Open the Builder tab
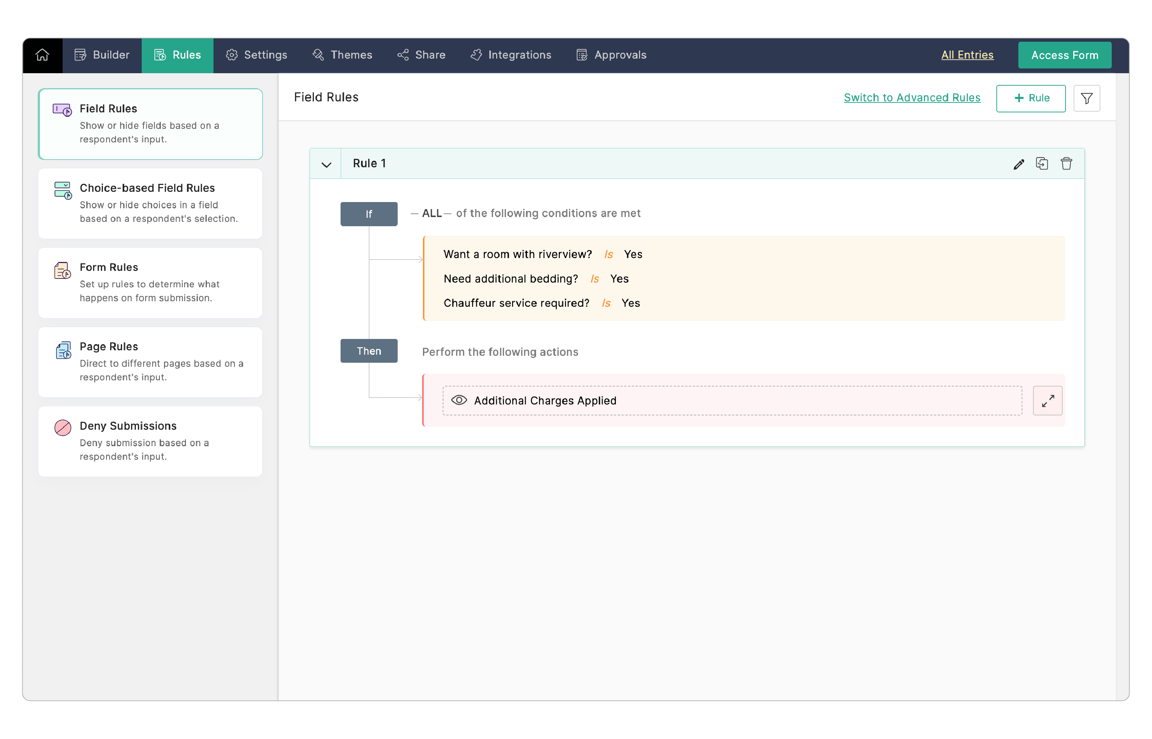1152x739 pixels. (x=102, y=55)
